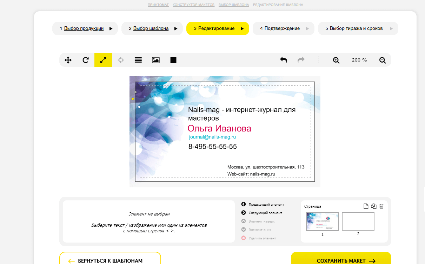Click Предыдущий элемент arrow

(244, 204)
